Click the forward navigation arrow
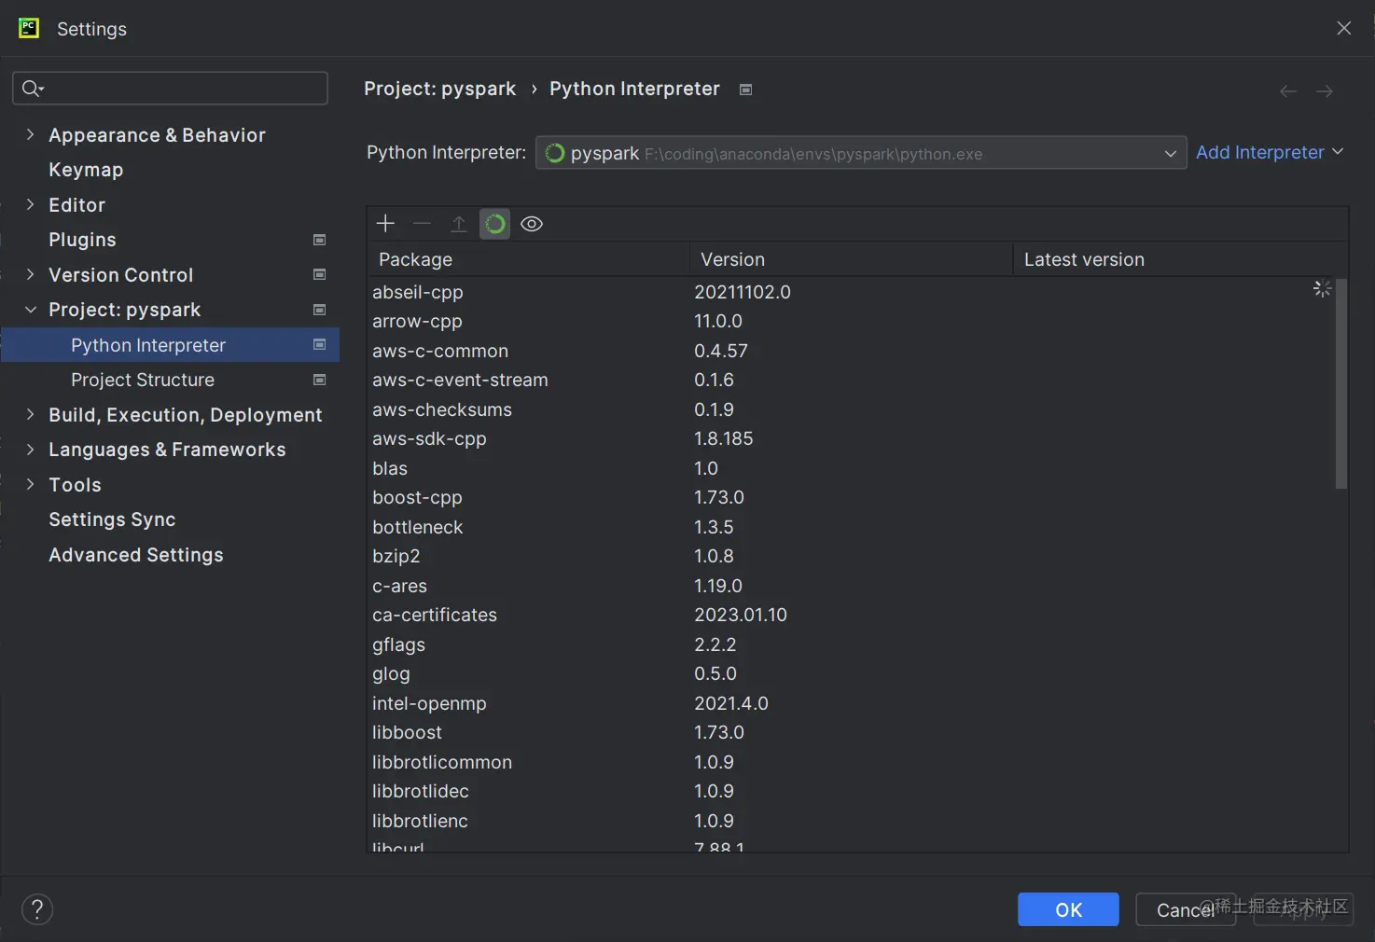This screenshot has height=942, width=1375. tap(1325, 90)
